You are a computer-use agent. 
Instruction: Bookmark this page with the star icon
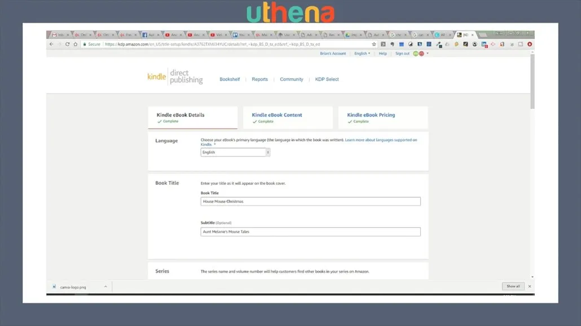point(374,44)
